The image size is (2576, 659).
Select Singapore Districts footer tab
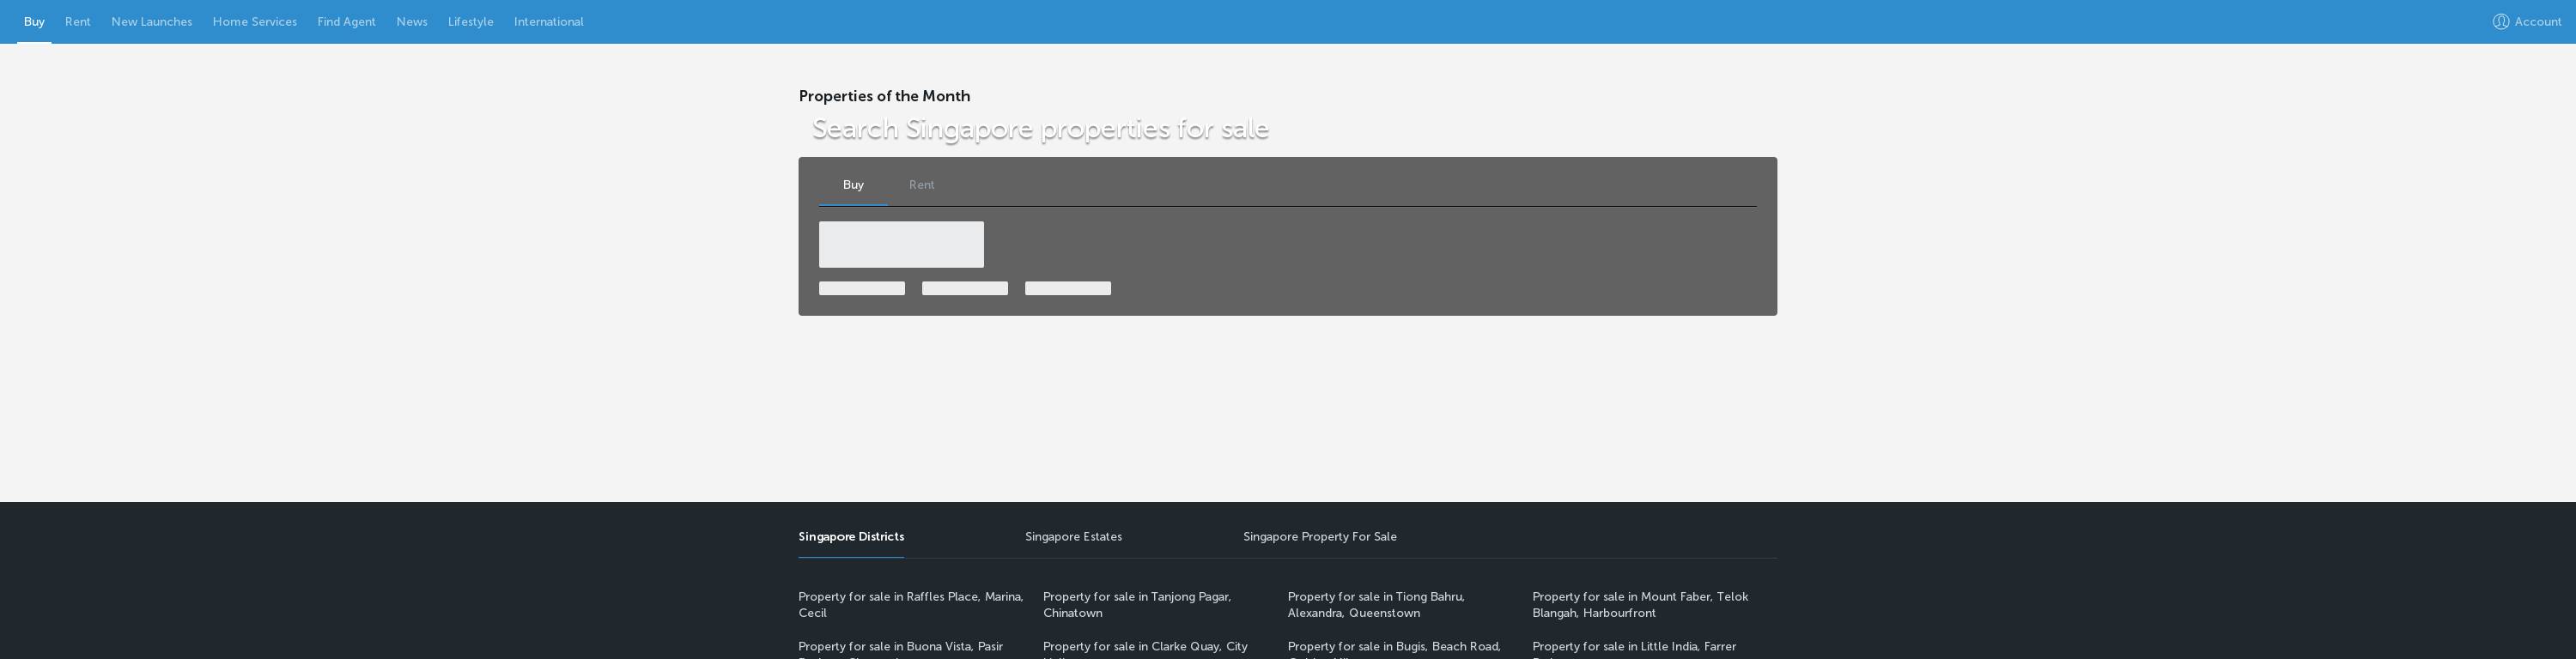coord(851,537)
